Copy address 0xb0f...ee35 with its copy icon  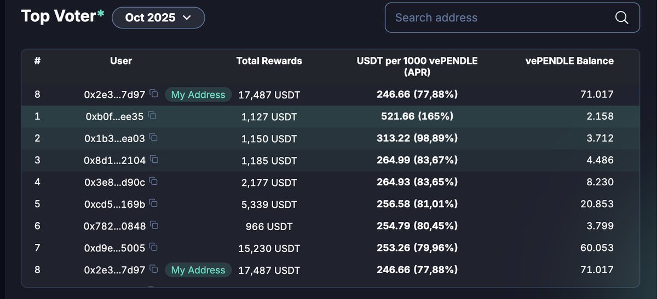(x=153, y=116)
